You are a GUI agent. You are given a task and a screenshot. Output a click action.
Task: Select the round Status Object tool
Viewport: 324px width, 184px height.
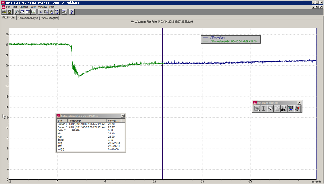pos(277,109)
